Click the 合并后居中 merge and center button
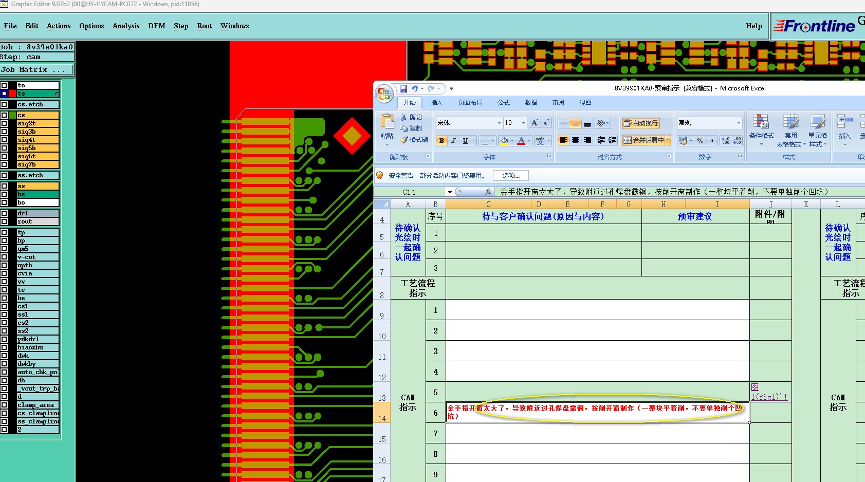865x482 pixels. pos(643,140)
